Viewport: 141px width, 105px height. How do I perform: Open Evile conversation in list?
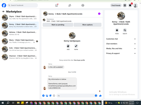point(20,49)
